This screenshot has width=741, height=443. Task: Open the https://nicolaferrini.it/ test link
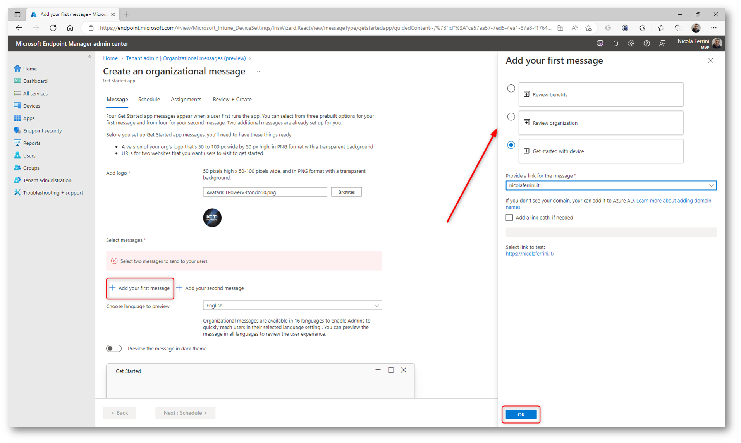(530, 254)
